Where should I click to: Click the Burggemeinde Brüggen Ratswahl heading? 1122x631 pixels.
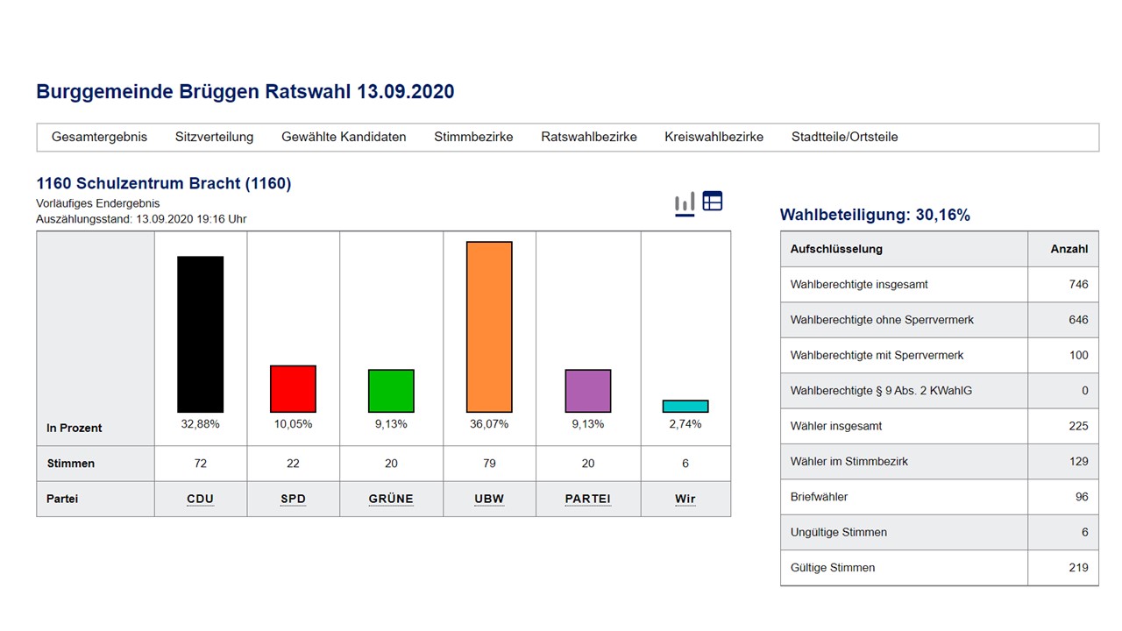[x=245, y=91]
